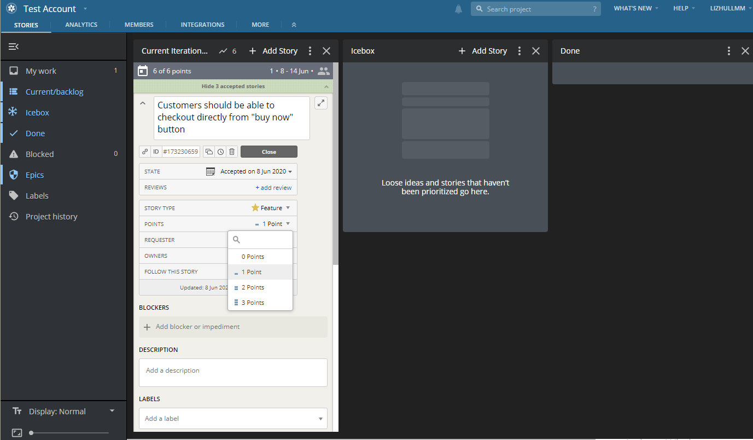The image size is (753, 440).
Task: Open the State dropdown showing Accepted
Action: pos(256,171)
